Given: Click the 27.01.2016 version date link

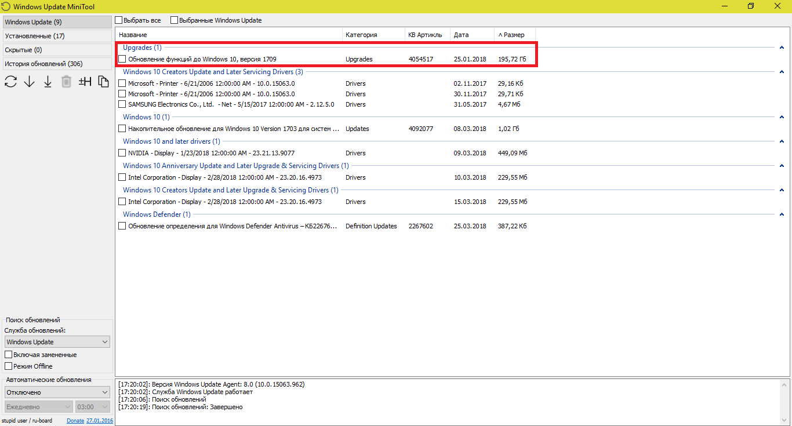Looking at the screenshot, I should click(x=100, y=421).
